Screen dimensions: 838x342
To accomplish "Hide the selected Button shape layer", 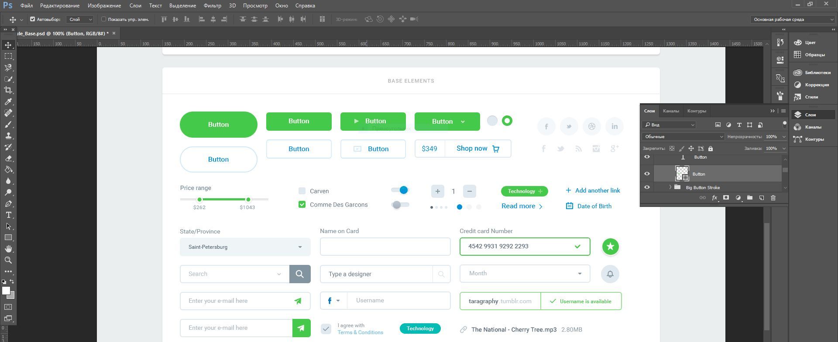I will click(647, 174).
